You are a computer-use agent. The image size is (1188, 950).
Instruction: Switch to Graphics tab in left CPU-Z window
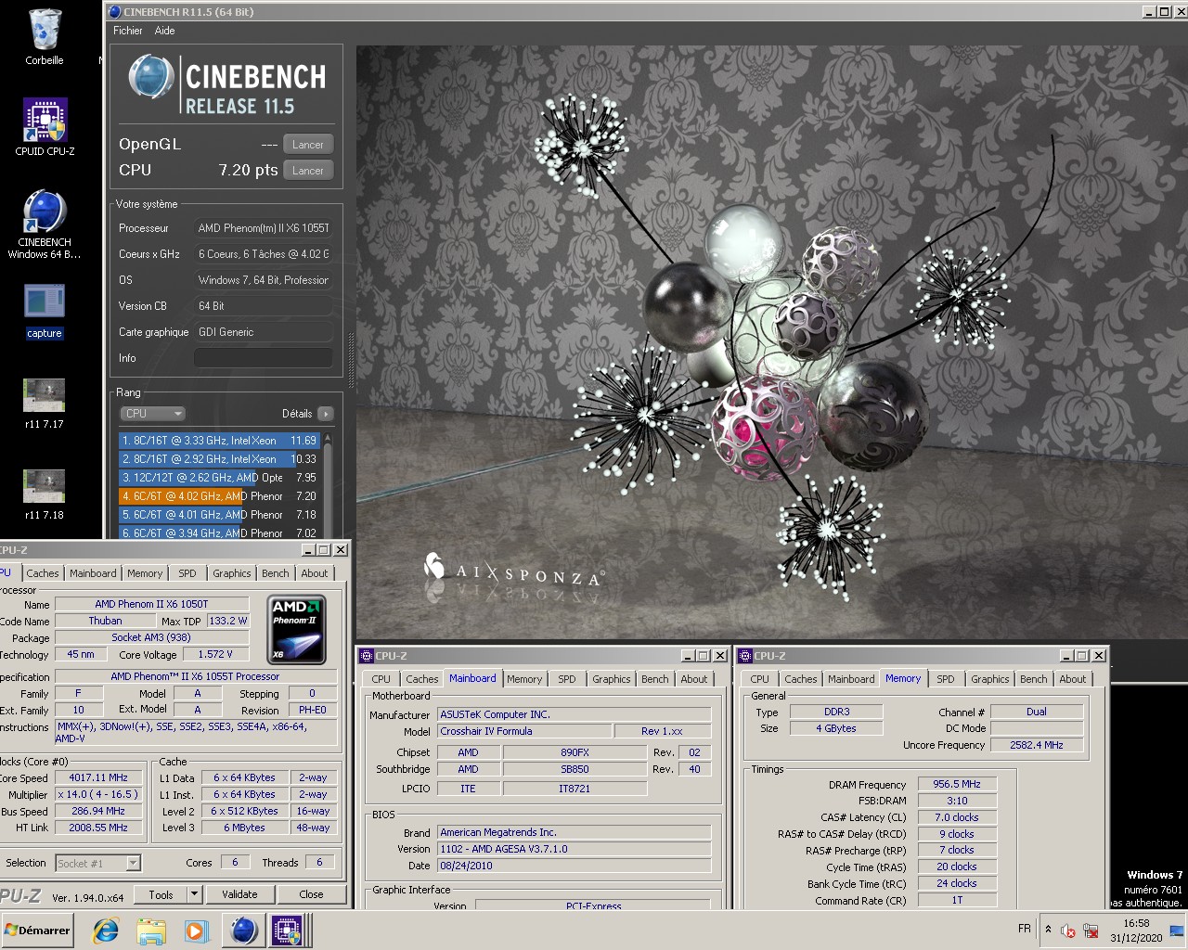232,573
